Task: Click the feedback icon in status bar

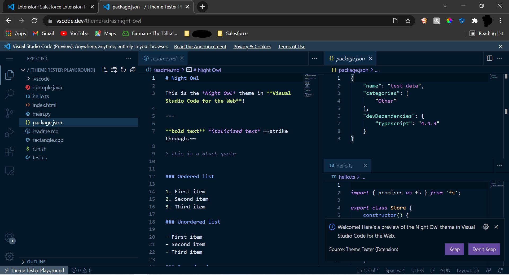Action: point(488,270)
